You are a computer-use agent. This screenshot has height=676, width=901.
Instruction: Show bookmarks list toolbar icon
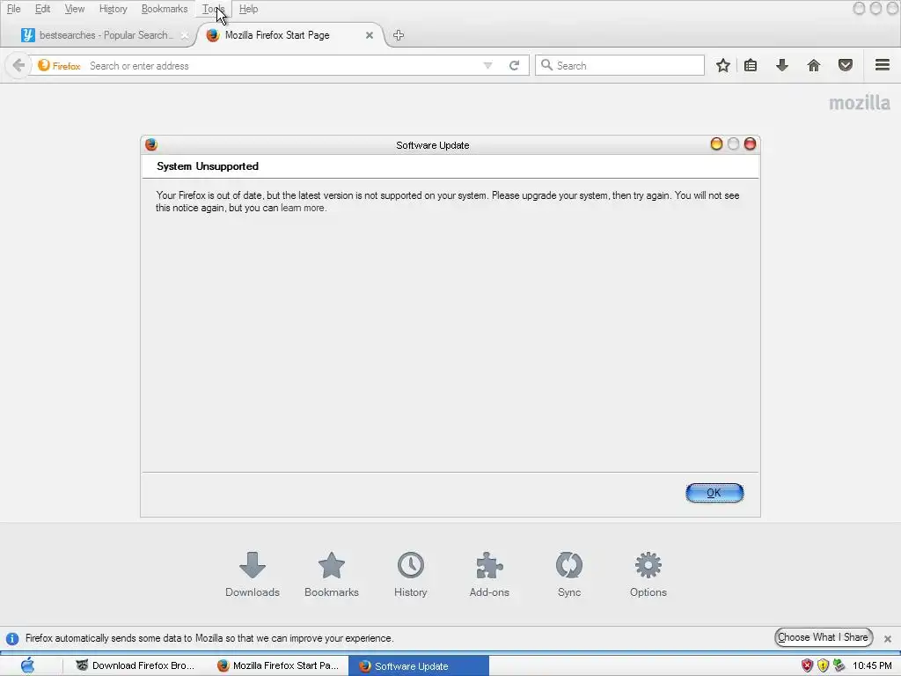(x=751, y=65)
